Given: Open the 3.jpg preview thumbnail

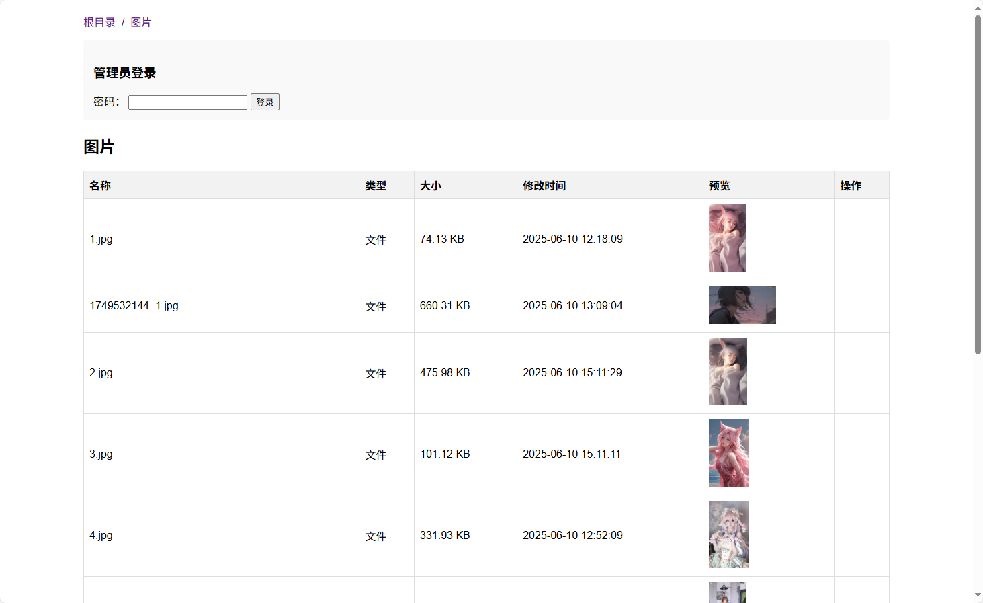Looking at the screenshot, I should click(x=728, y=453).
